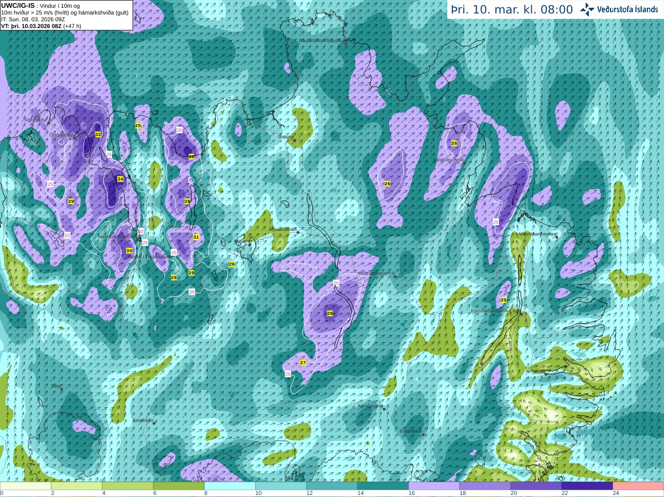This screenshot has height=497, width=664.
Task: Click the Ásbyrgi station label
Action: (286, 137)
